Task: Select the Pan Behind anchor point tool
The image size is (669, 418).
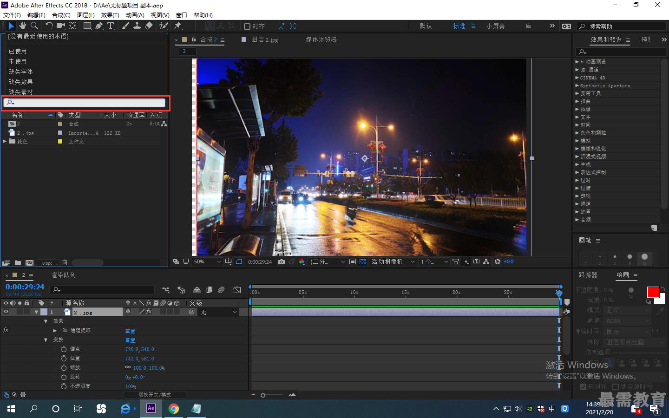Action: (73, 26)
